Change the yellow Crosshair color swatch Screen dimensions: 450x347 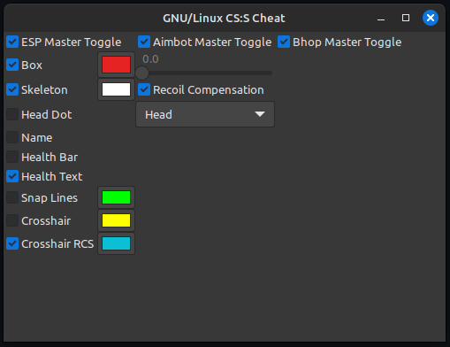point(116,220)
